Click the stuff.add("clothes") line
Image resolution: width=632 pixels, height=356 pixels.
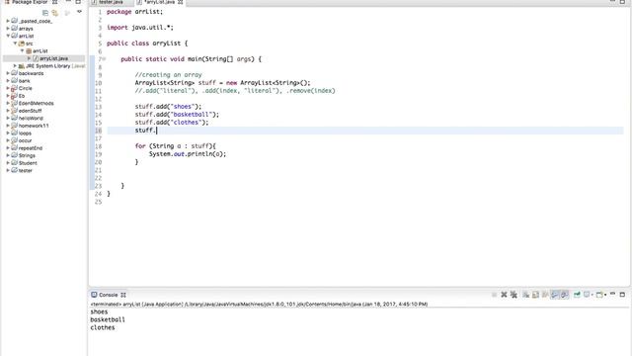click(x=172, y=123)
